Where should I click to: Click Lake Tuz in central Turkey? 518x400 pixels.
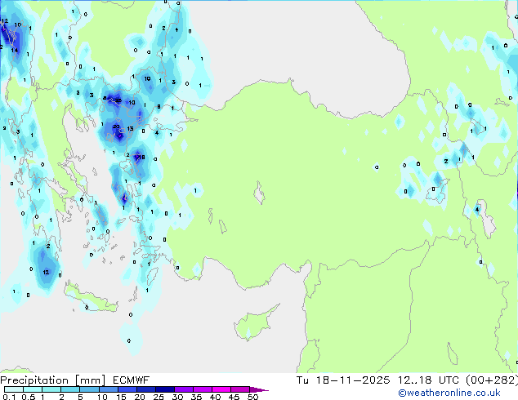pyautogui.click(x=259, y=193)
